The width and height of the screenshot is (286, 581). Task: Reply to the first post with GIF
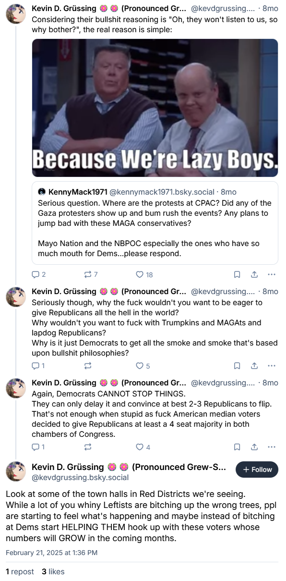click(38, 274)
